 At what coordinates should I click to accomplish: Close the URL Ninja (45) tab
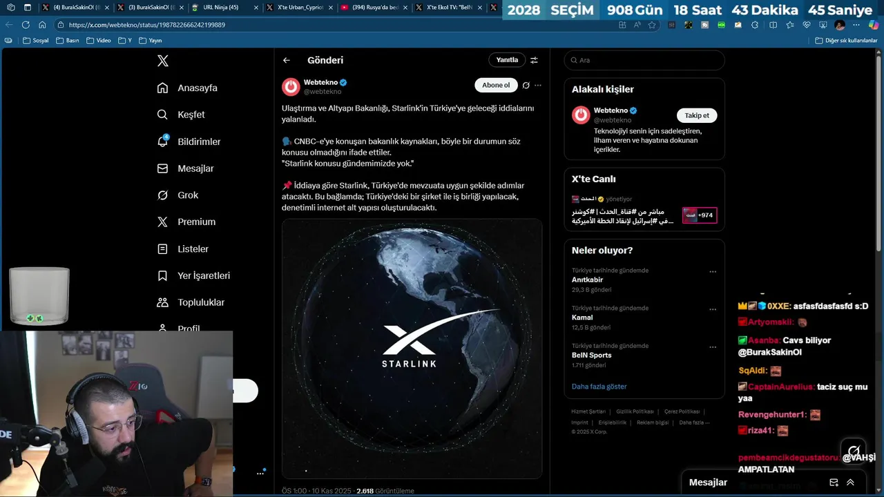(x=256, y=8)
